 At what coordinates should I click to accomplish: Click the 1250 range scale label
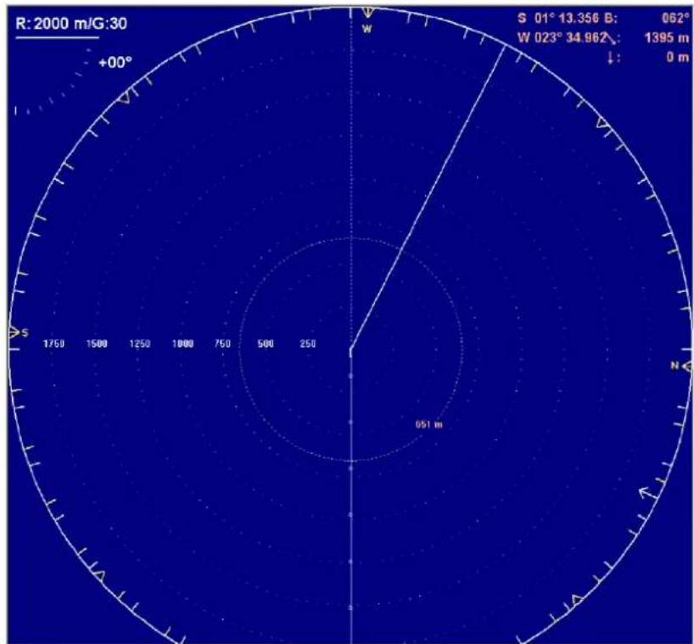point(139,344)
